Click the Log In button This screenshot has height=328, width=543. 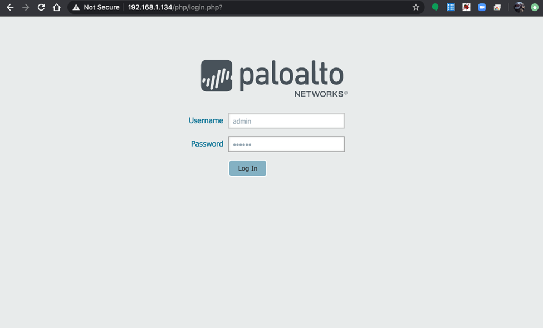coord(247,168)
